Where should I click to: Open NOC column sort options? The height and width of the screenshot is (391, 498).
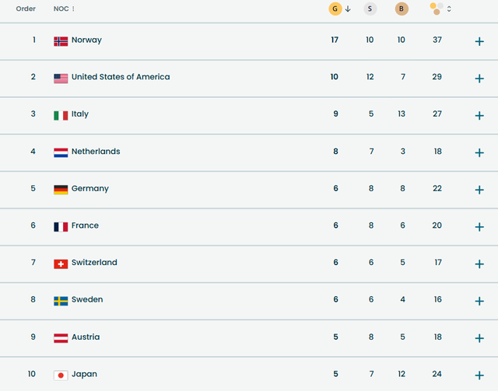tap(73, 9)
